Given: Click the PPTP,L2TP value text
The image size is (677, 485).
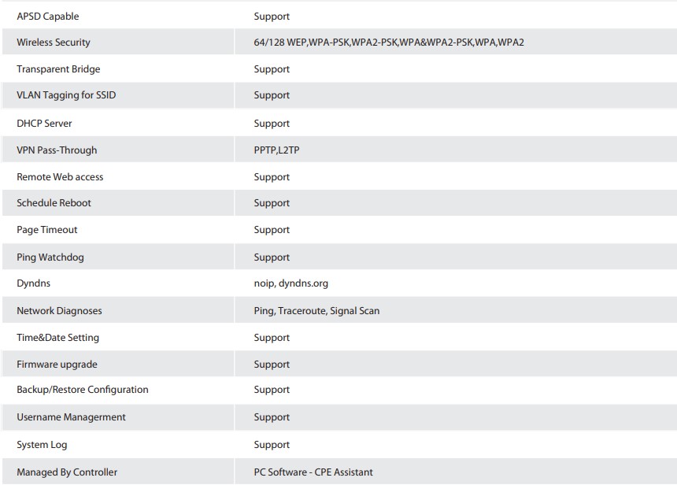Looking at the screenshot, I should pos(276,150).
